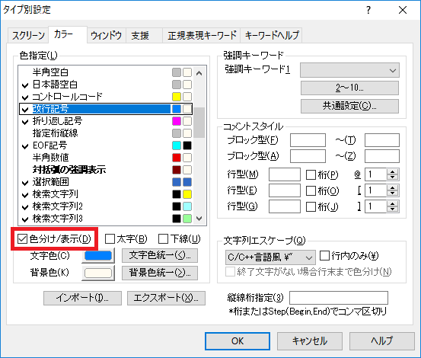
Task: Select 検索文字列3 list item
Action: click(106, 219)
